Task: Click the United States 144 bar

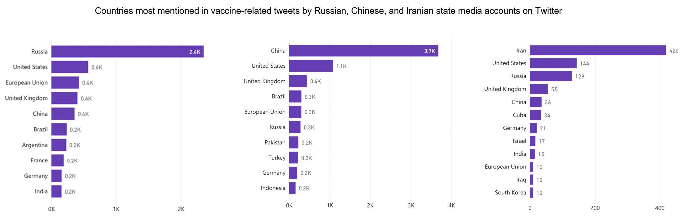Action: point(553,63)
